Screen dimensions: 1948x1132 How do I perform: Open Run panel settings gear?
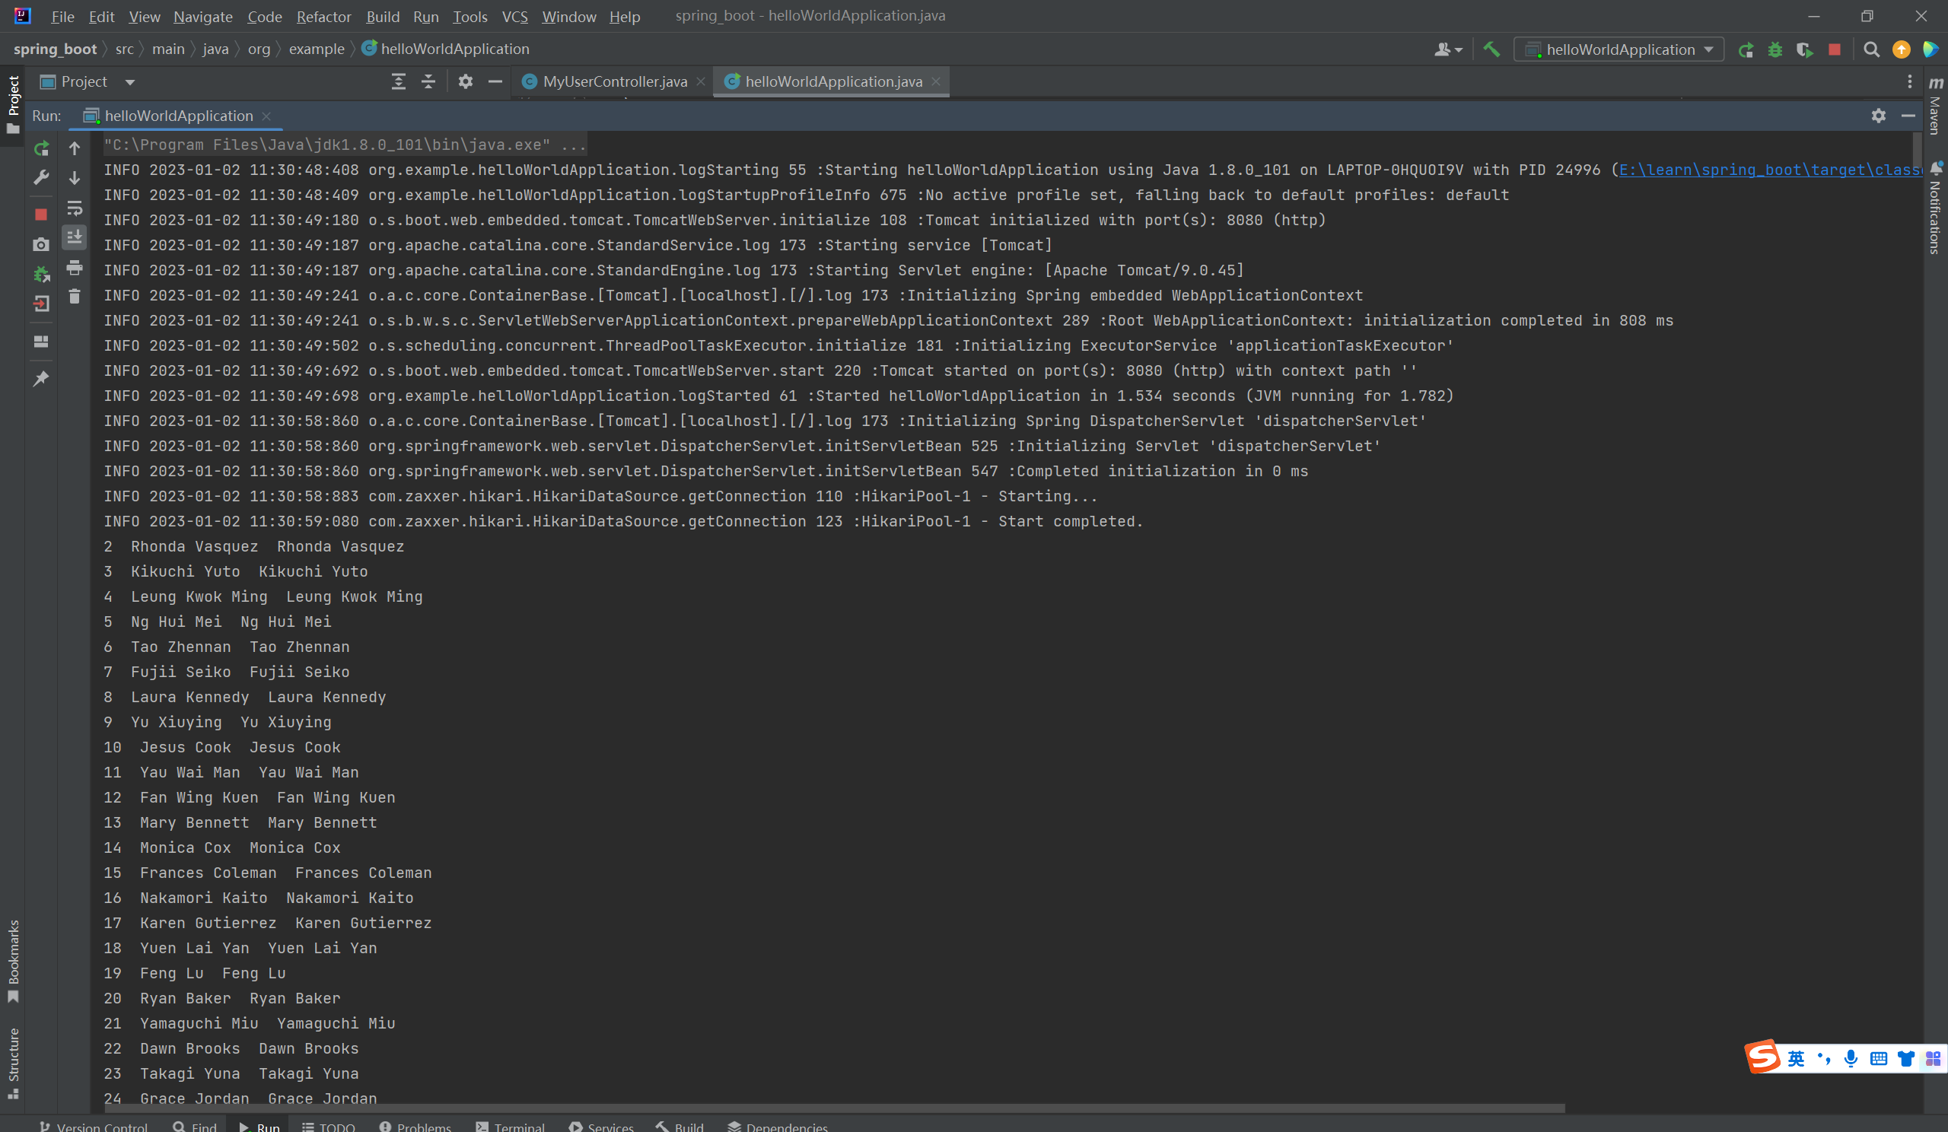pyautogui.click(x=1879, y=116)
